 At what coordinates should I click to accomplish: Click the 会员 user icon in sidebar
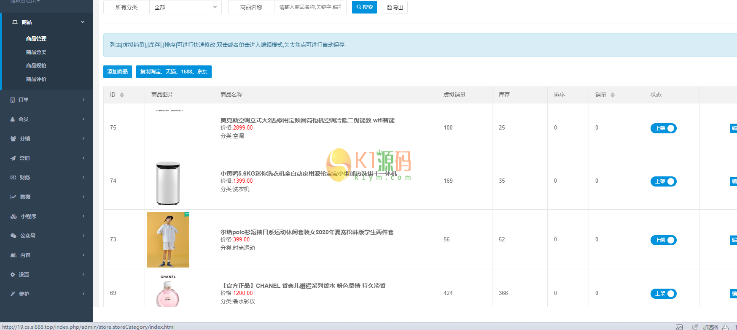coord(13,119)
